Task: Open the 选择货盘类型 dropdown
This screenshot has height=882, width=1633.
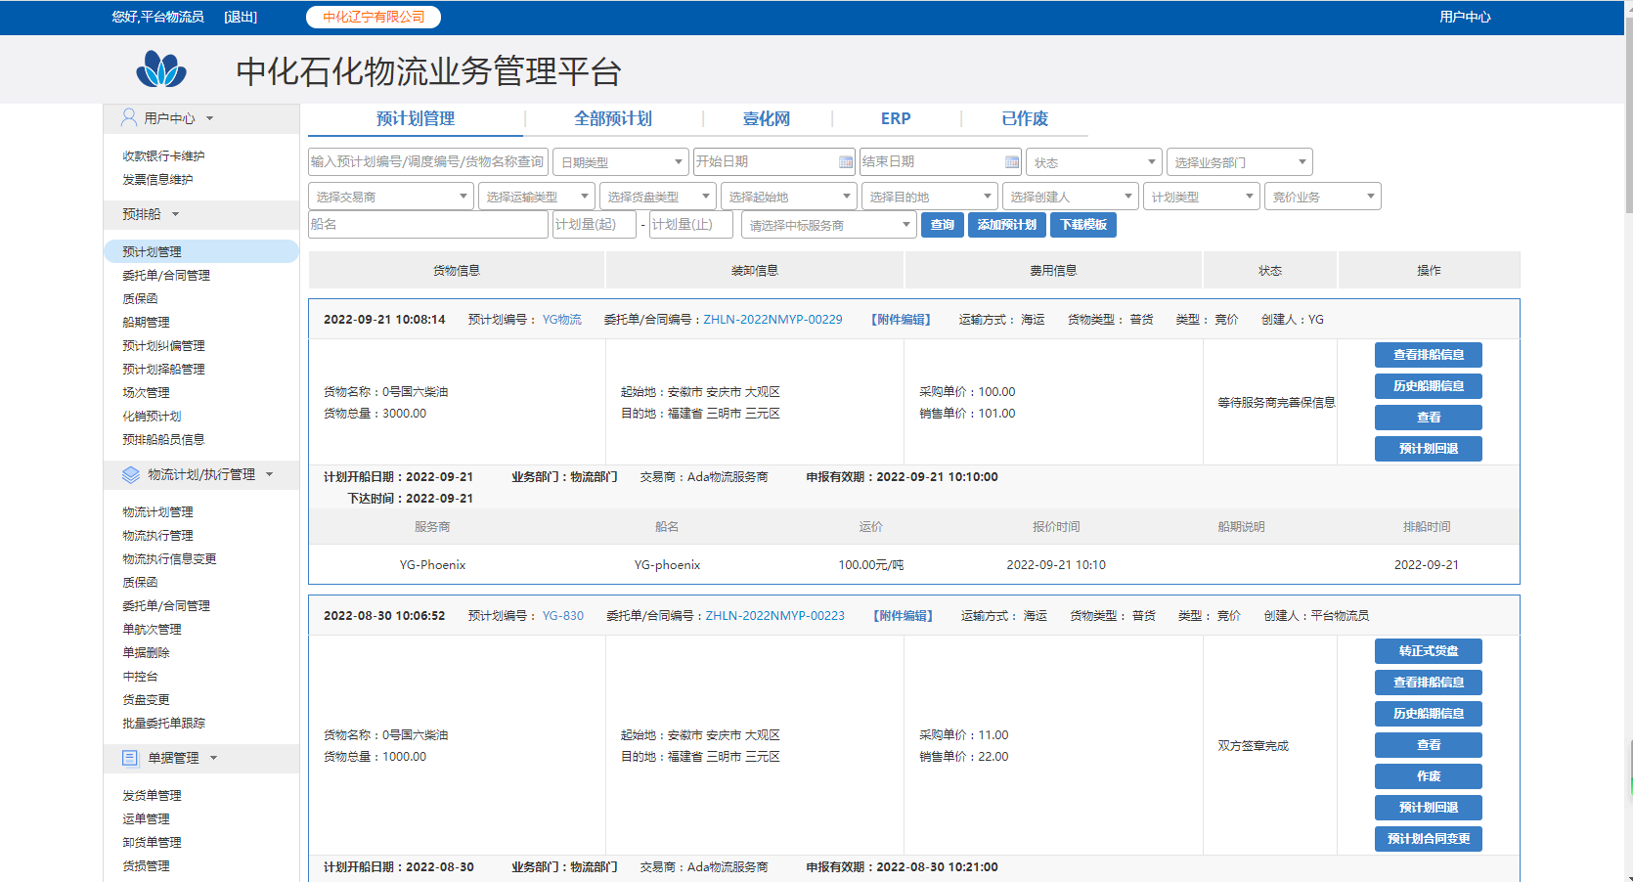Action: [x=658, y=197]
